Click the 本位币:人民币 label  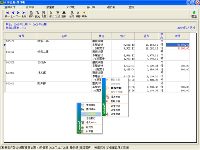(x=186, y=28)
